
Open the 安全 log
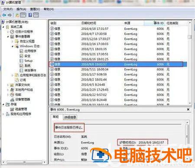coord(27,56)
